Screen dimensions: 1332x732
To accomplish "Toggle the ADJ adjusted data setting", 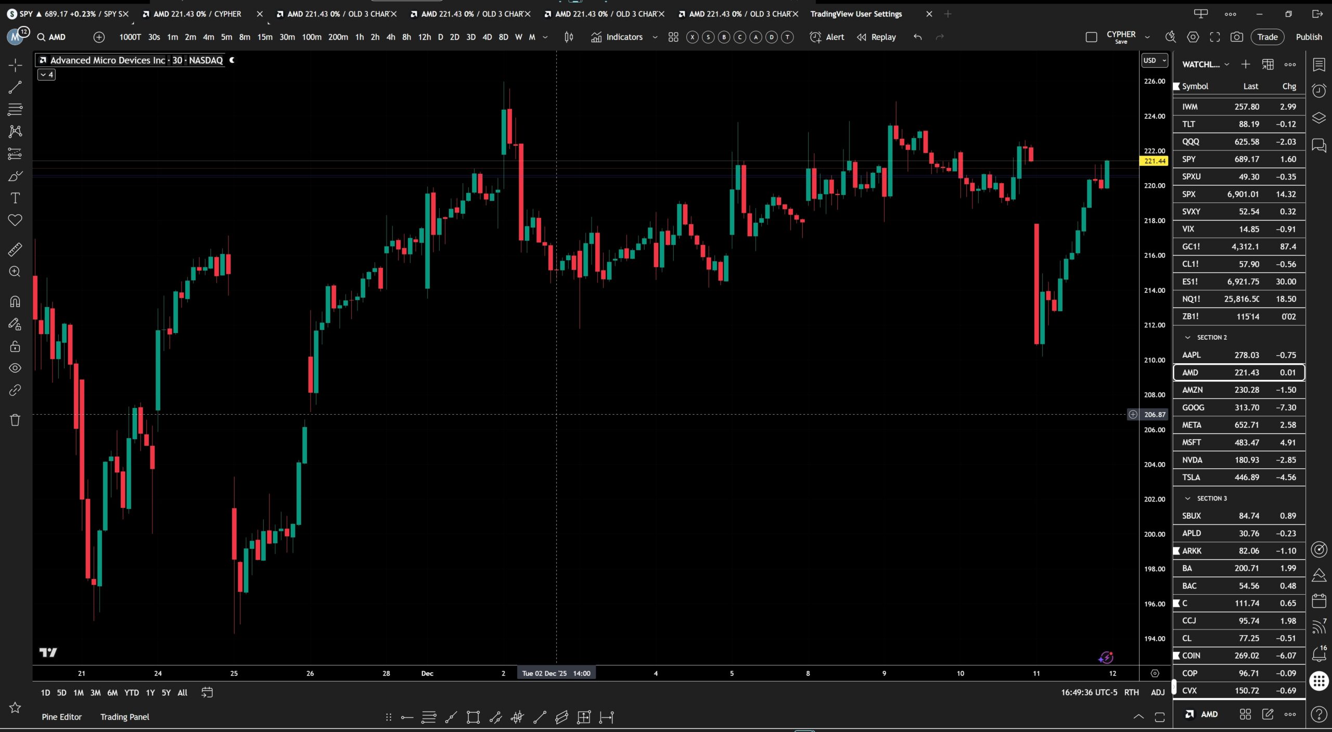I will [x=1158, y=692].
